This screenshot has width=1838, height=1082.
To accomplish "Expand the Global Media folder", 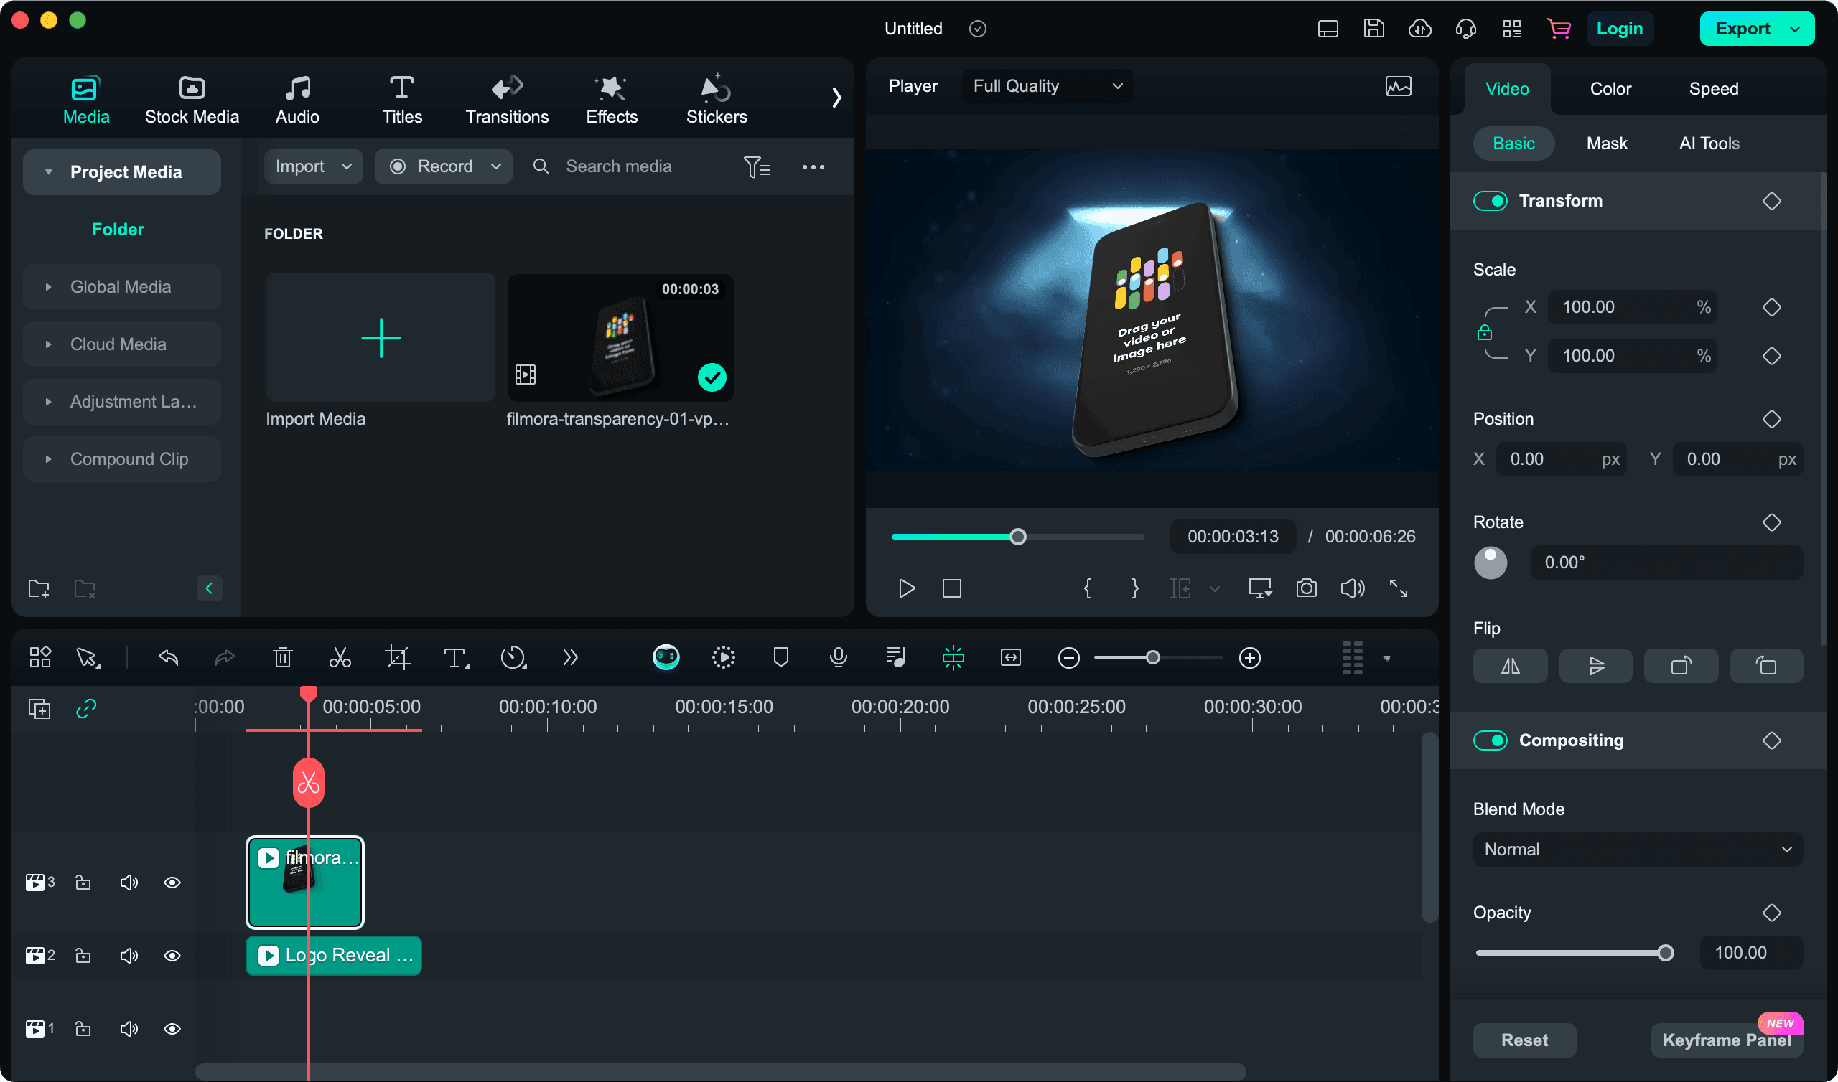I will click(x=48, y=286).
